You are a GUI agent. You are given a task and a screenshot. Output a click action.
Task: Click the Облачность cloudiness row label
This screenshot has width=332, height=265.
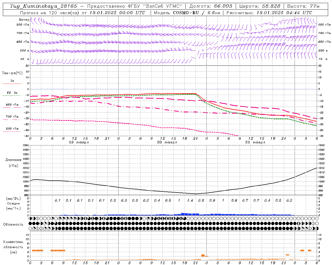[13, 225]
